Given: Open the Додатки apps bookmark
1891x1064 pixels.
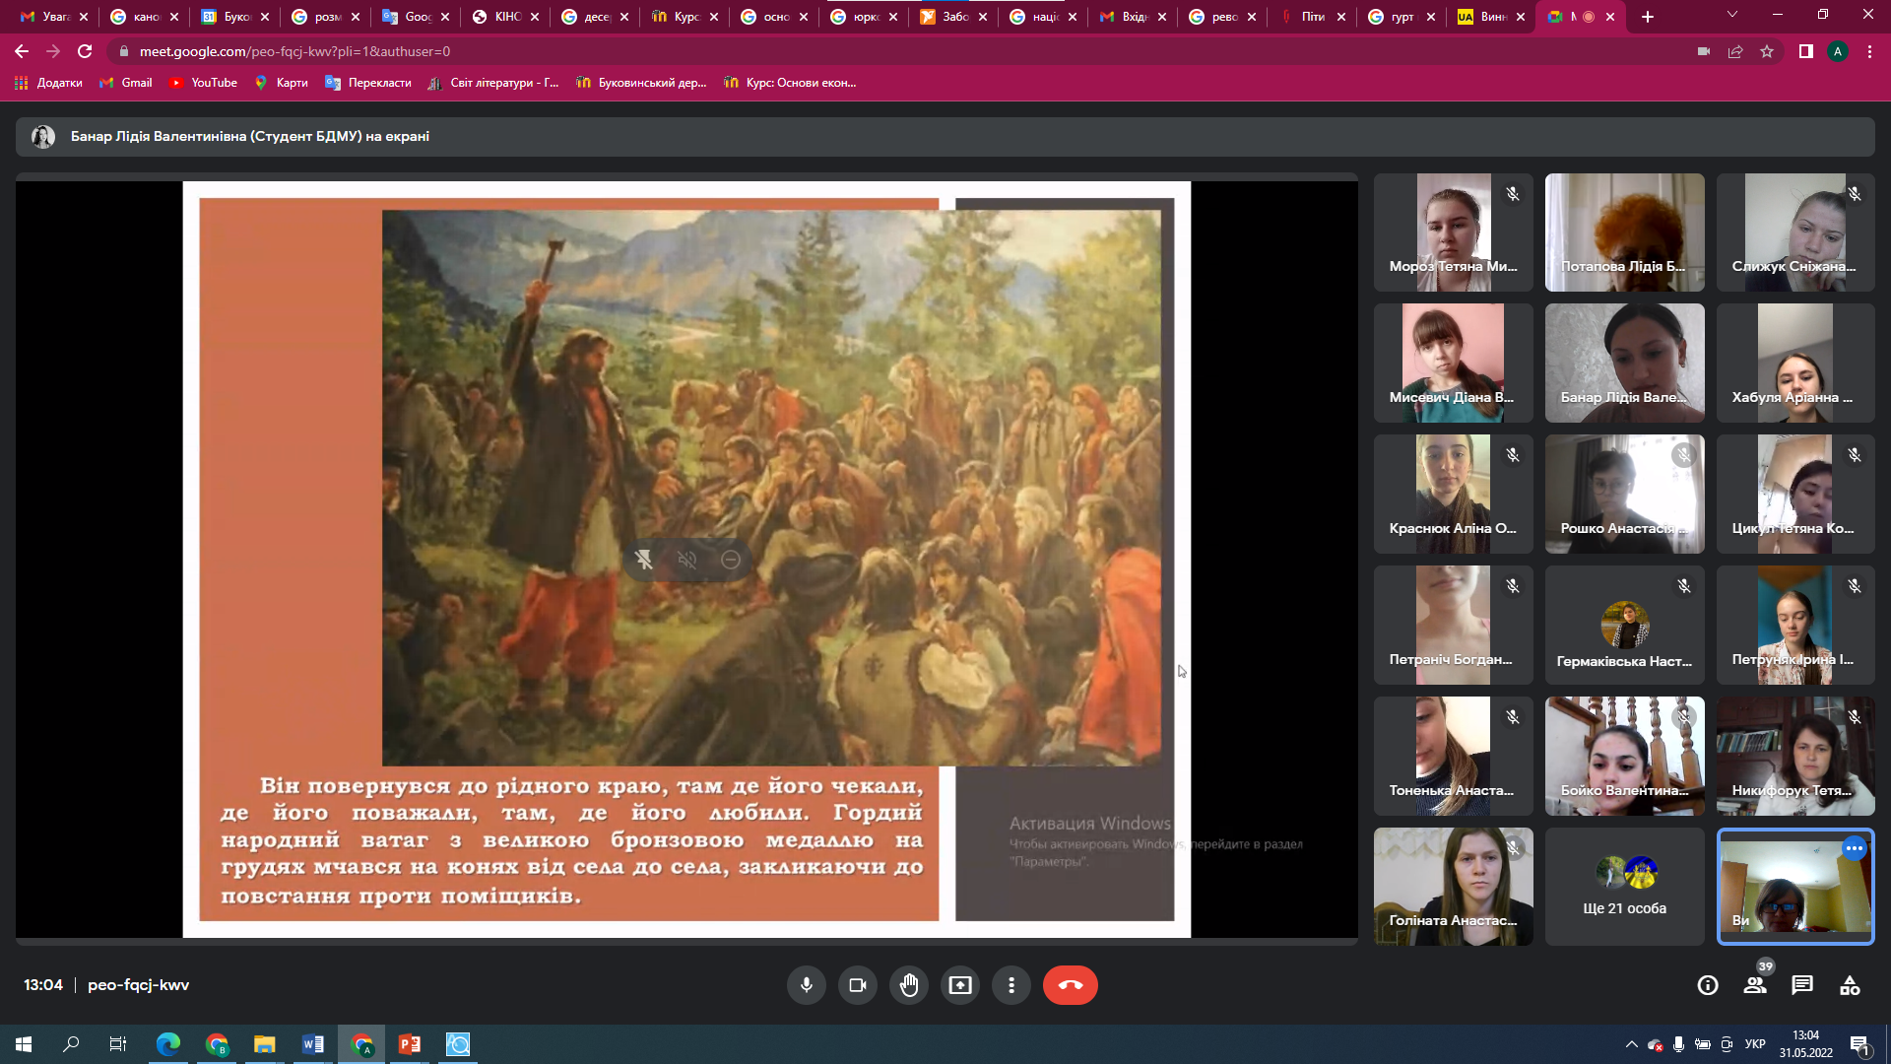Looking at the screenshot, I should pyautogui.click(x=48, y=83).
